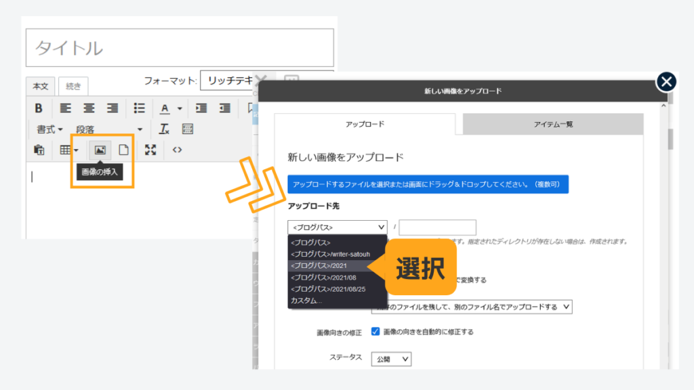Click the align right icon
This screenshot has height=390, width=694.
point(113,108)
